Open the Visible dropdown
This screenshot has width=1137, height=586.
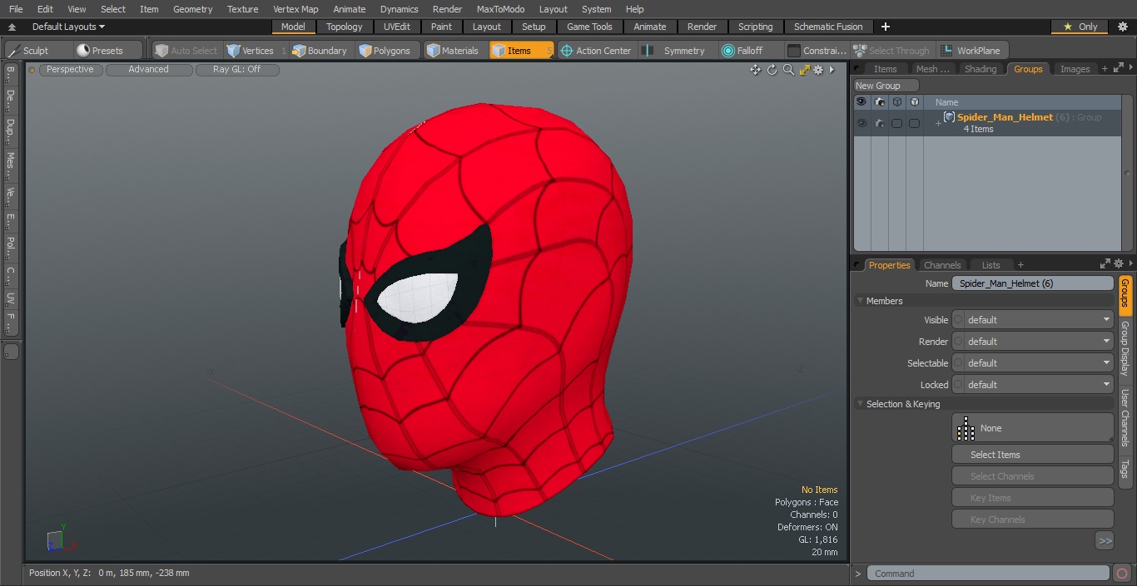1039,320
